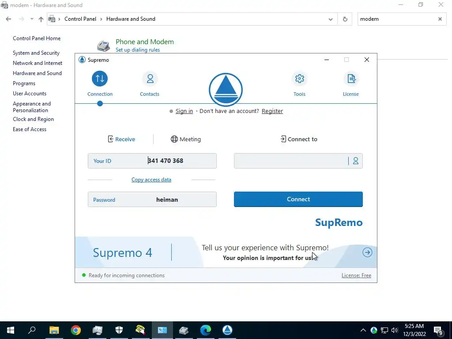Click the volume speaker tray icon
The height and width of the screenshot is (339, 452).
(395, 330)
